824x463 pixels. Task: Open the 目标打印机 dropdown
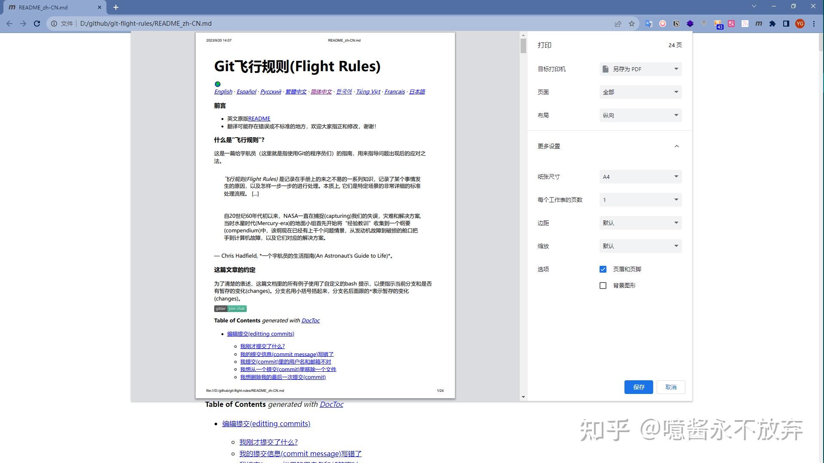coord(640,69)
